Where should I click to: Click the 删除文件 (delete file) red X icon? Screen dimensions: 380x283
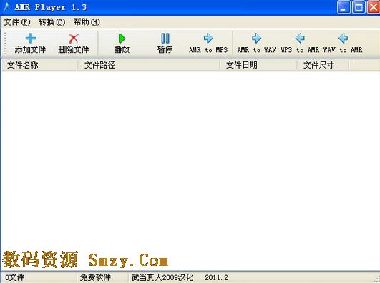tap(74, 39)
